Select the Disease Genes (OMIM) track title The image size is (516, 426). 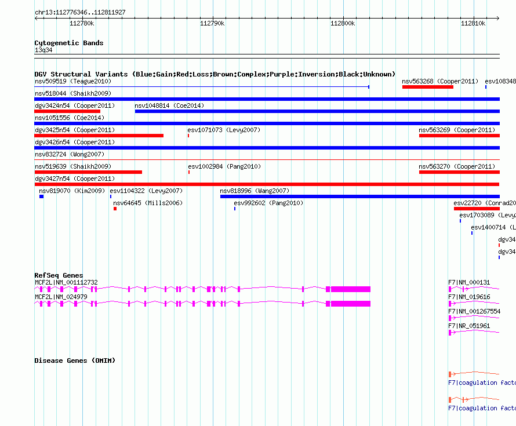click(x=75, y=361)
